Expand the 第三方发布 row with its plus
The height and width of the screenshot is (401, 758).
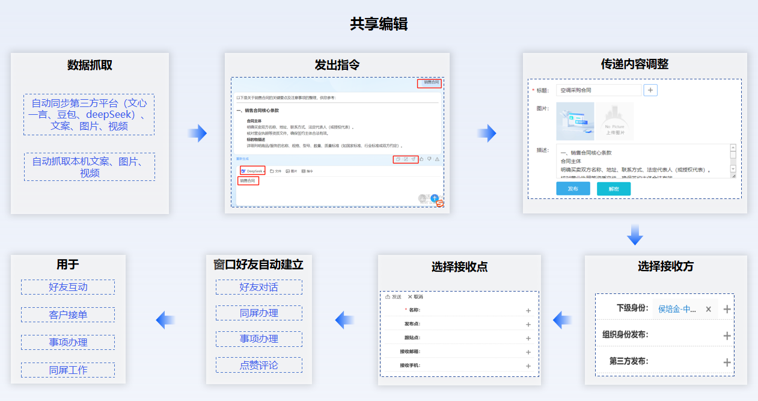pos(727,362)
